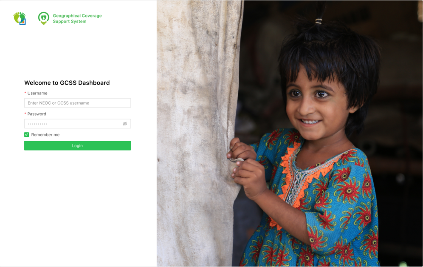Image resolution: width=423 pixels, height=267 pixels.
Task: Click the Geographical Coverage Support System title
Action: point(77,18)
